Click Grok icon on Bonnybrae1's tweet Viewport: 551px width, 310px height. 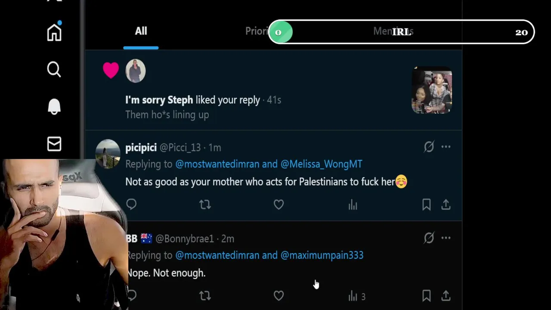[x=429, y=238]
